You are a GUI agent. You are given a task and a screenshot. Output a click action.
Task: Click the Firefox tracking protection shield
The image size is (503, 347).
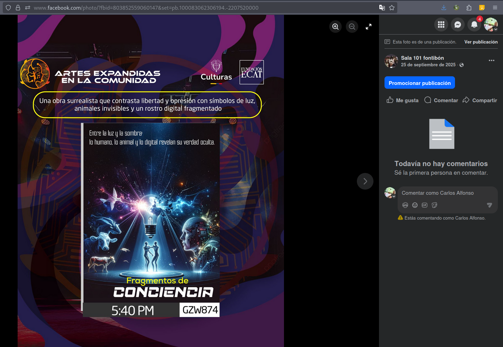[x=8, y=8]
